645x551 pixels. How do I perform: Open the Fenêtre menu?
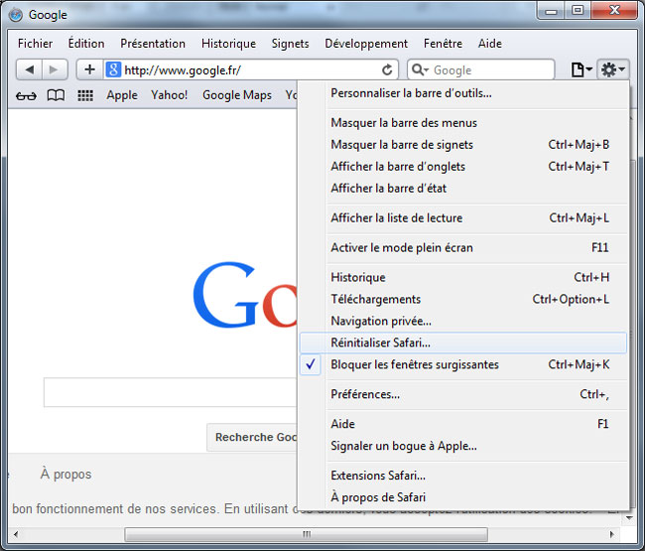pos(443,44)
